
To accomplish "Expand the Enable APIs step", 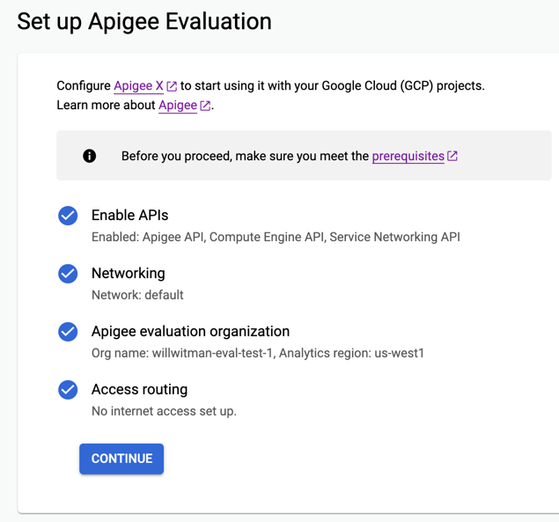I will [129, 216].
